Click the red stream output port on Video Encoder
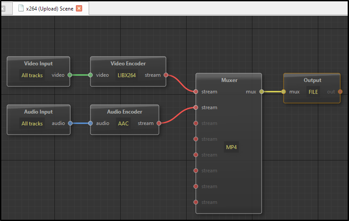Screen dimensions: 349x221 [x=166, y=75]
